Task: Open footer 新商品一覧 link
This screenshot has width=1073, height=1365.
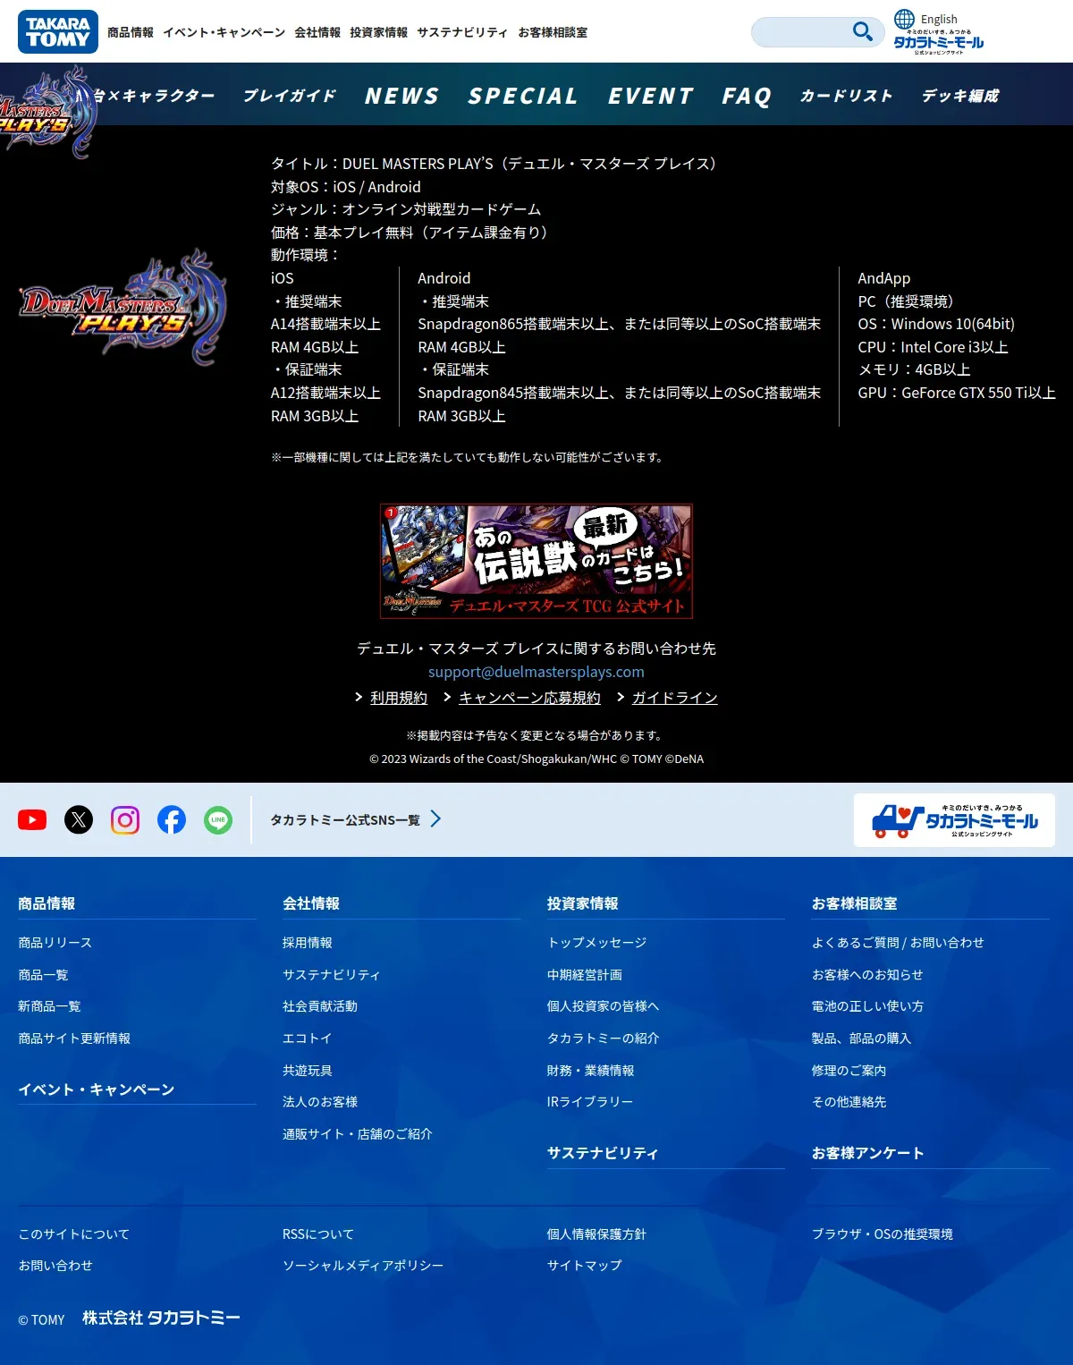Action: pyautogui.click(x=49, y=1006)
